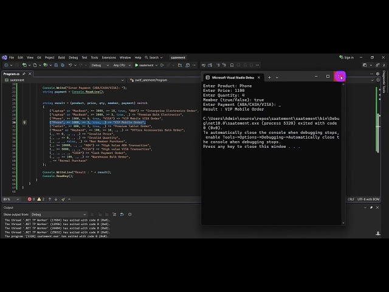This screenshot has height=292, width=389.
Task: Click the Visual Studio logo icon
Action: 4,57
